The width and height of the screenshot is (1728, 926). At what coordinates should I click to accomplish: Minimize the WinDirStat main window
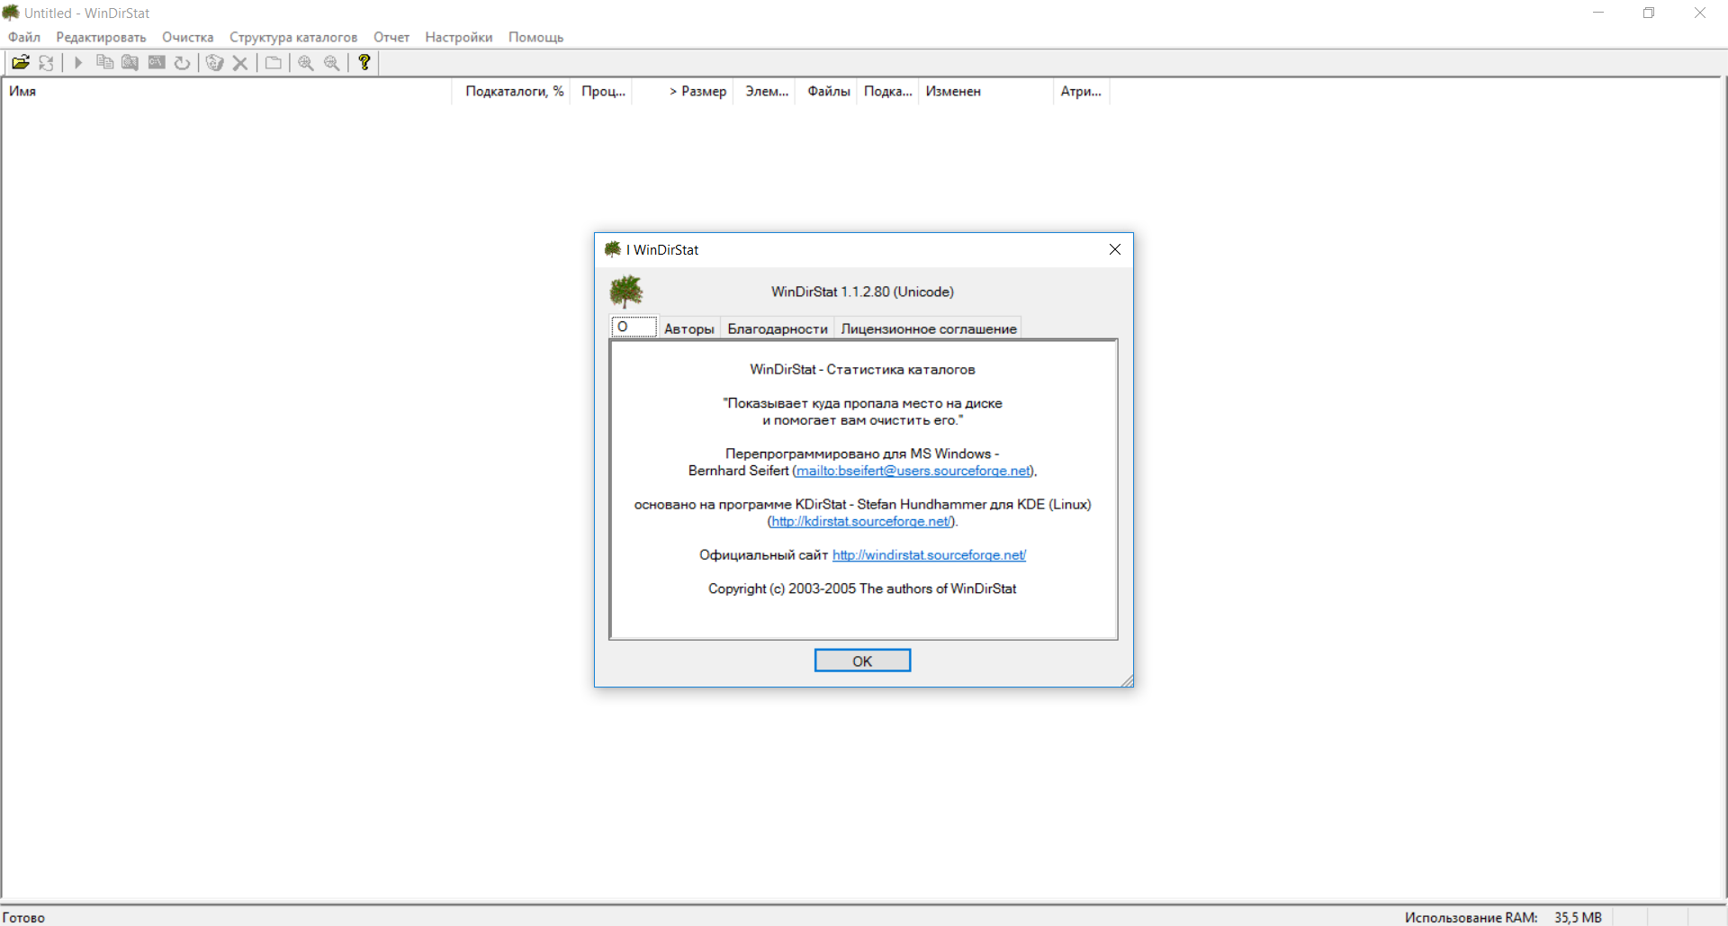point(1598,13)
